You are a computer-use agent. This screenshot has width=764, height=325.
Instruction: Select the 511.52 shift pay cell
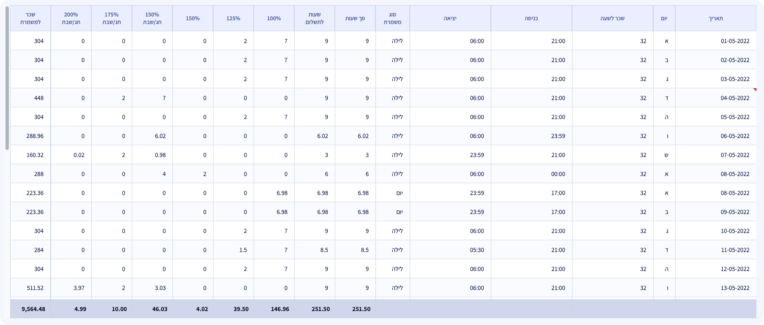[35, 288]
